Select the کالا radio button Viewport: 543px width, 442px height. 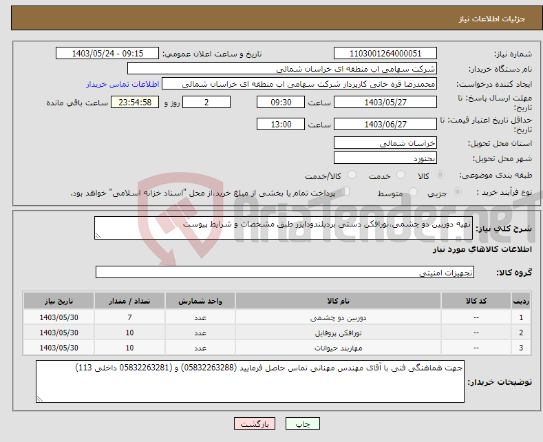440,175
